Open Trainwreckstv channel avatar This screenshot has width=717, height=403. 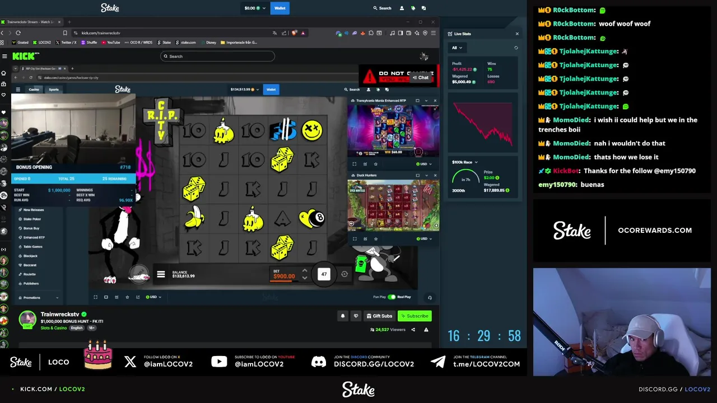(27, 320)
